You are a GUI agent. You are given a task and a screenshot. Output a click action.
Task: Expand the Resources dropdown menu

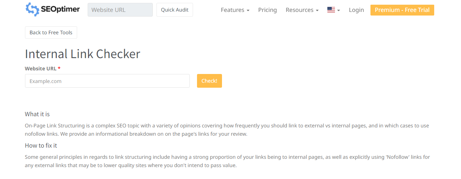tap(302, 10)
